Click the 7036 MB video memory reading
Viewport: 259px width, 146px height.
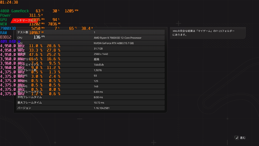tap(54, 24)
